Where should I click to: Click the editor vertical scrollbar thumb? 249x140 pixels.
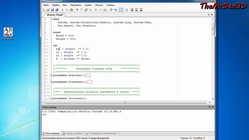click(213, 29)
